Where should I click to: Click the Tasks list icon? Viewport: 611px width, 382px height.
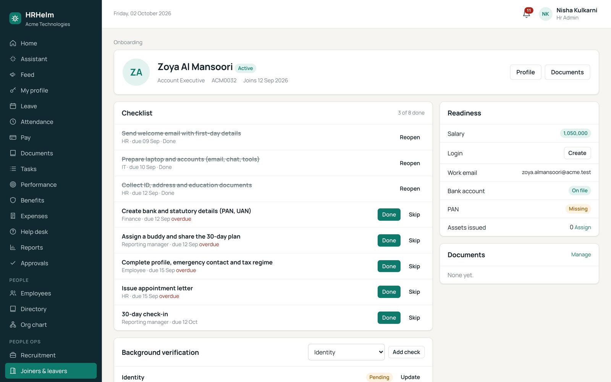click(x=13, y=168)
